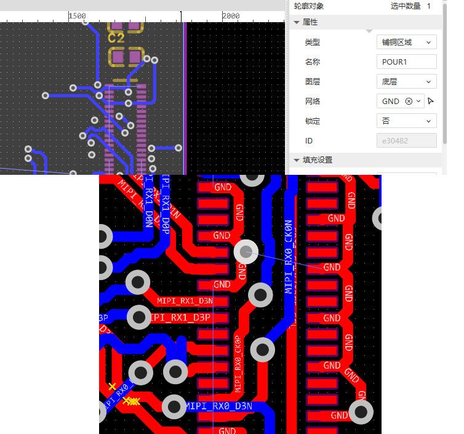Click the 1500 mark on the horizontal ruler
The width and height of the screenshot is (464, 434).
pyautogui.click(x=78, y=16)
